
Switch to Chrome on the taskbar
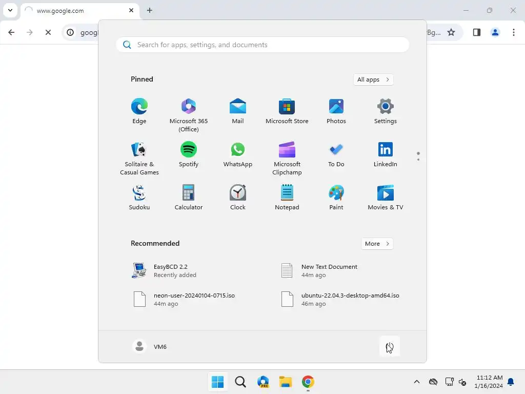[308, 382]
